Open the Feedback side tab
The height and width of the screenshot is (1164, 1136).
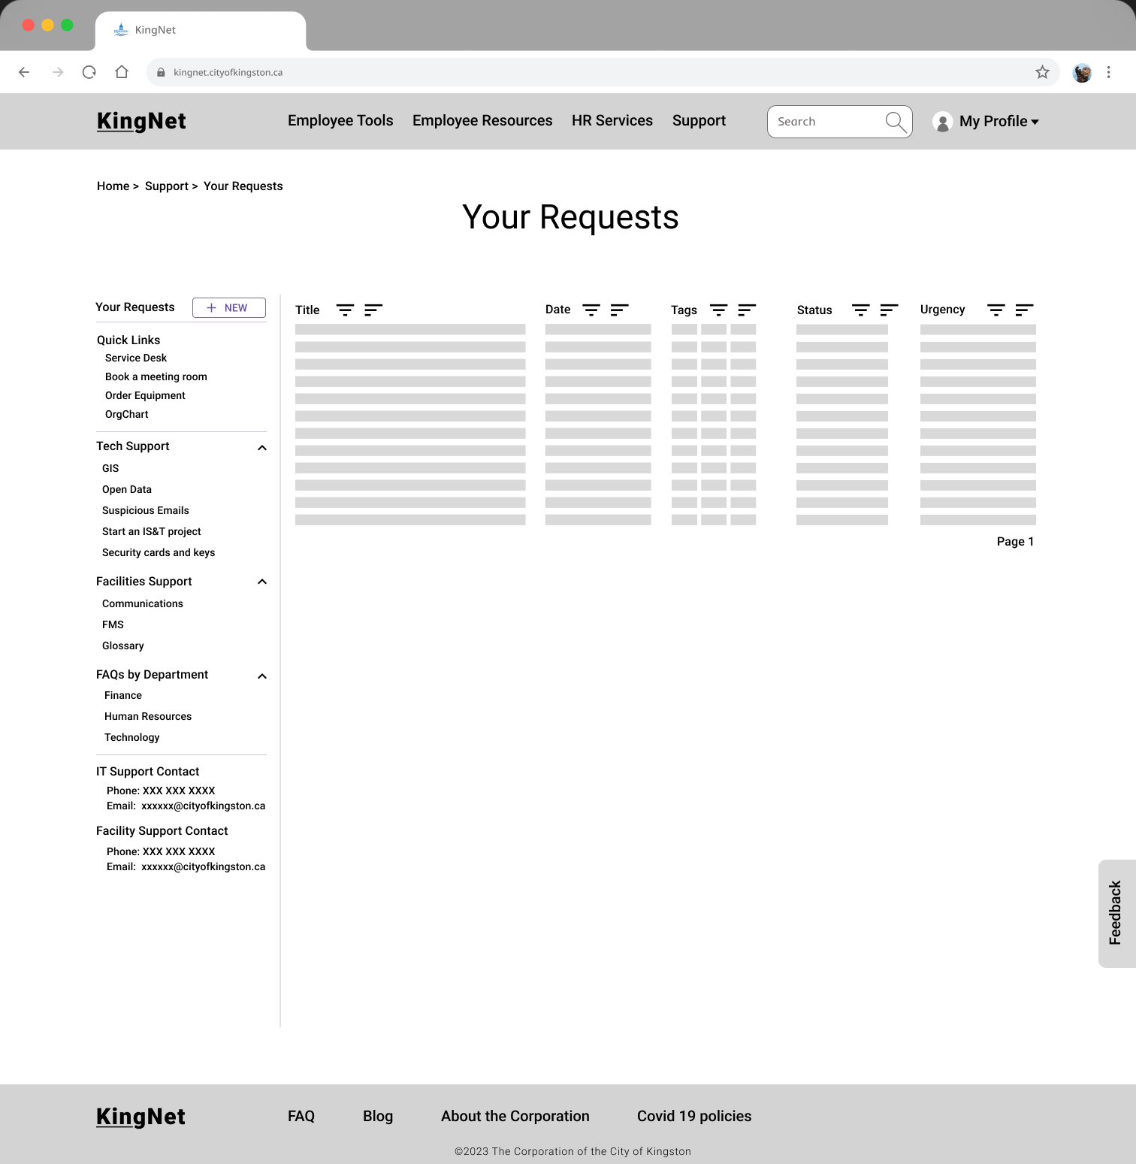point(1116,913)
